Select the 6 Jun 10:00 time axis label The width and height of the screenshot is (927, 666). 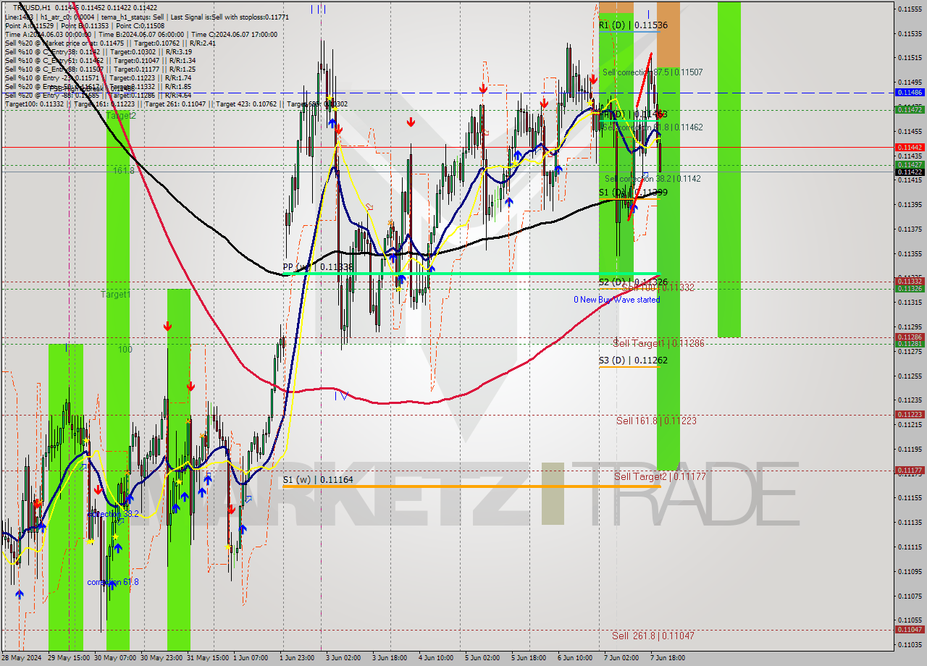[575, 658]
